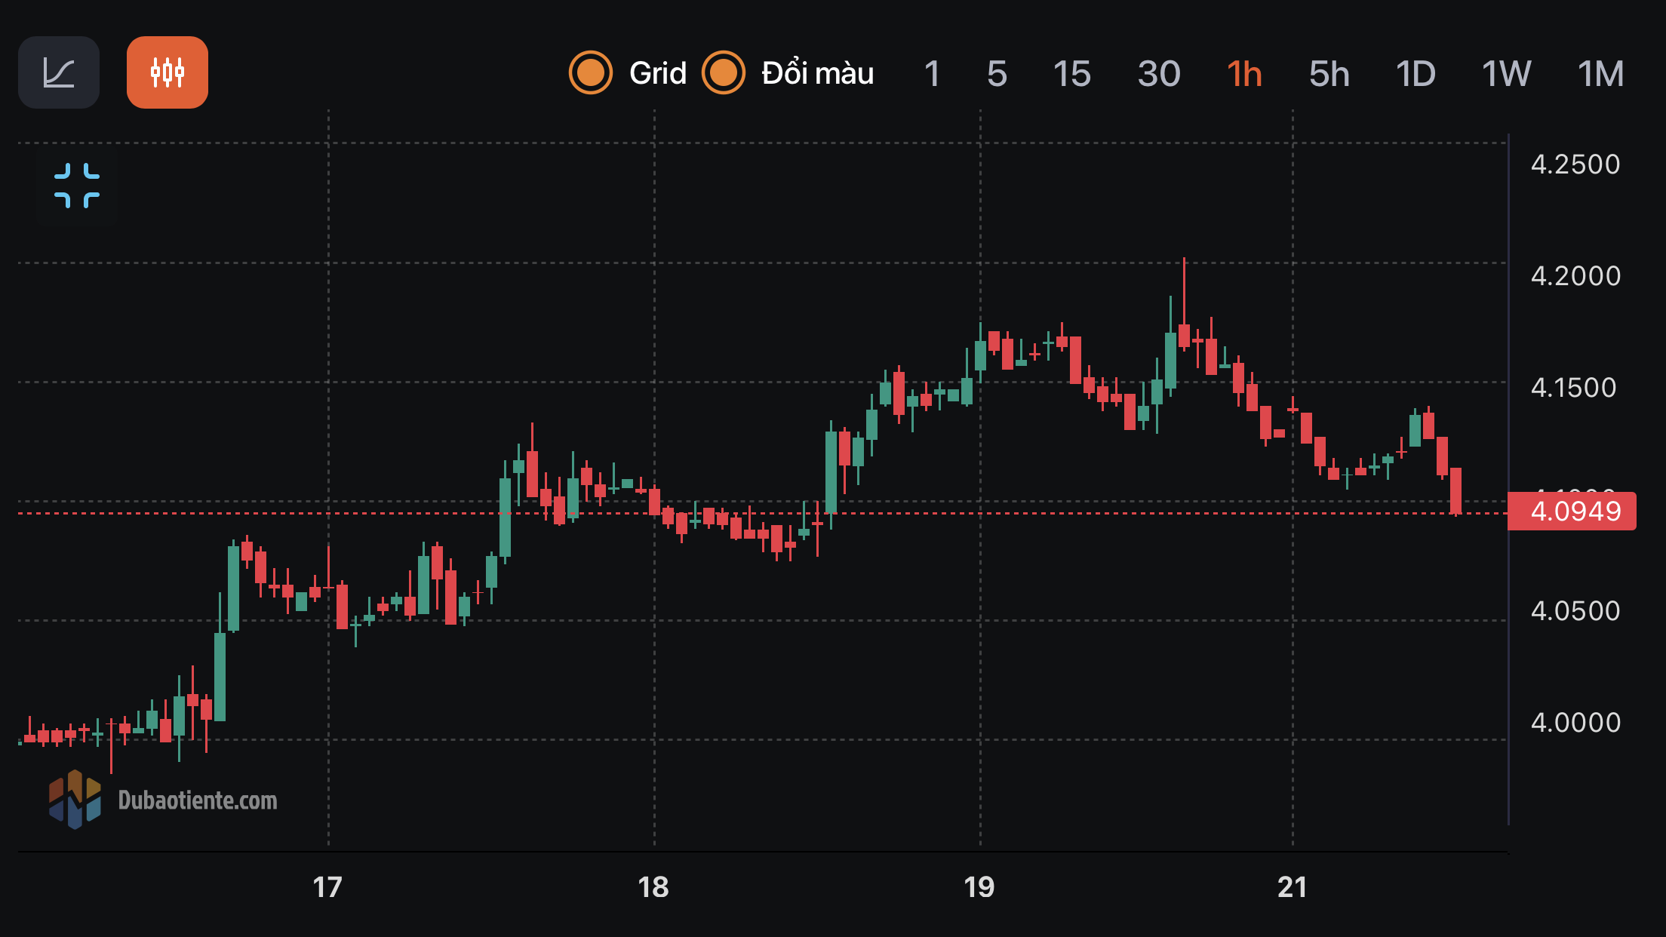This screenshot has width=1666, height=937.
Task: Click the 4.0000 price axis label
Action: [1575, 723]
